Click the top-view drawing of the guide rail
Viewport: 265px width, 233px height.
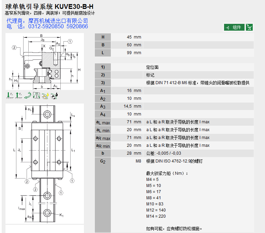pyautogui.click(x=45, y=163)
